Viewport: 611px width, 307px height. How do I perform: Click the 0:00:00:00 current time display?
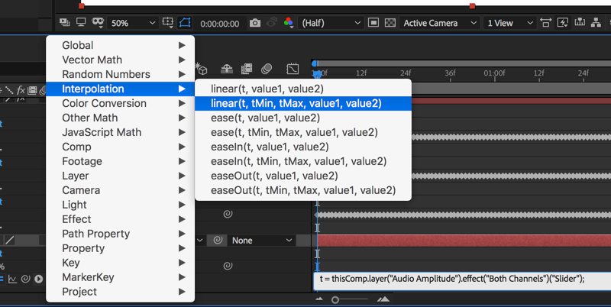click(219, 24)
